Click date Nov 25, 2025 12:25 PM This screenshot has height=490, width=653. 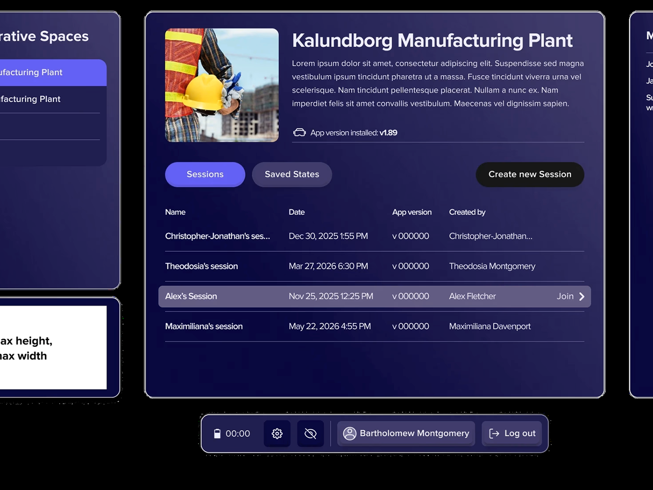pos(331,296)
